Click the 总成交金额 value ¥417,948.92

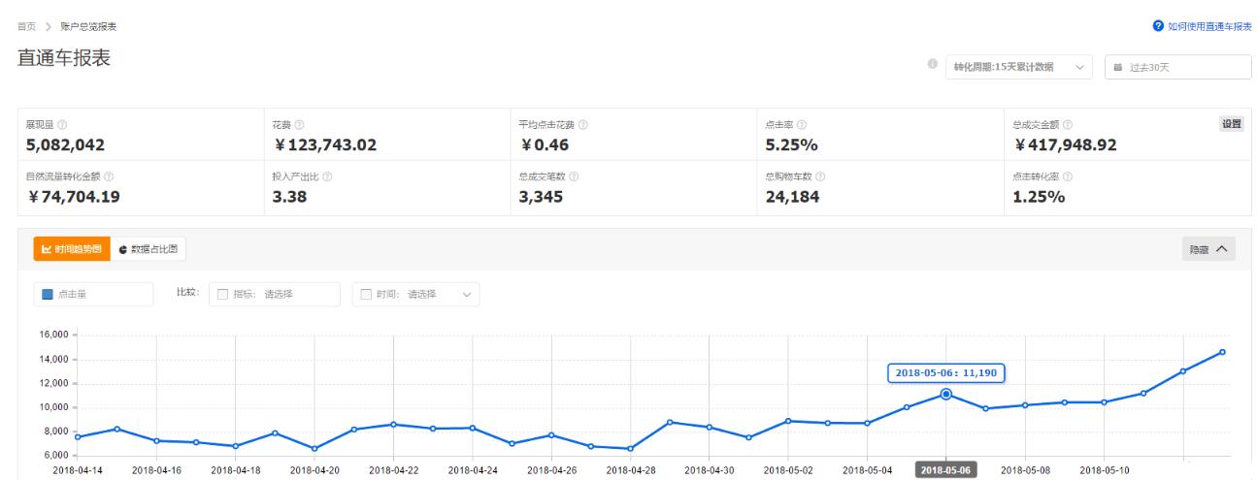[x=1066, y=145]
